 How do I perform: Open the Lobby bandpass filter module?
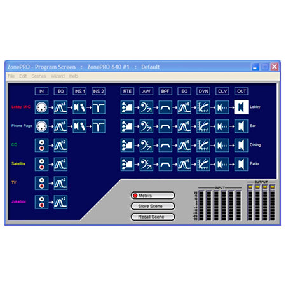pyautogui.click(x=165, y=107)
